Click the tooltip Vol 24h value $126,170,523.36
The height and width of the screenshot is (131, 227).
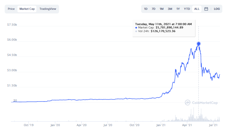point(163,31)
